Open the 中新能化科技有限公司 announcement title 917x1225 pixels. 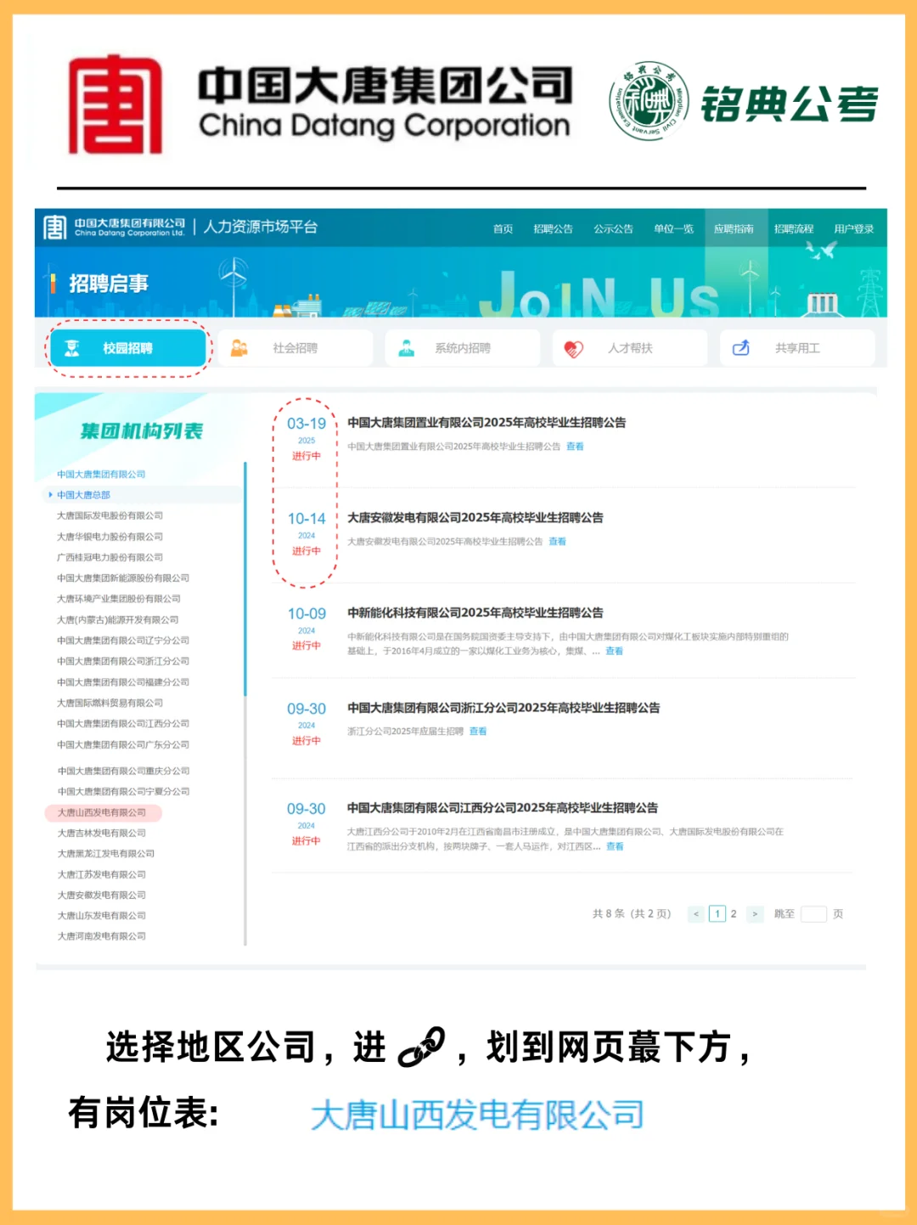click(x=475, y=613)
